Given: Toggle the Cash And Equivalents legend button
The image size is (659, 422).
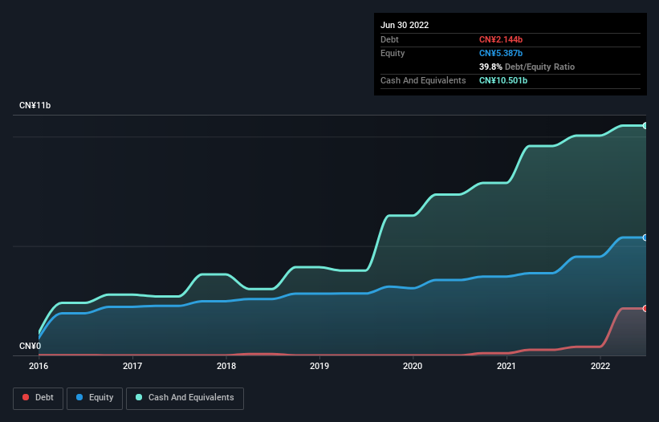Looking at the screenshot, I should click(185, 398).
